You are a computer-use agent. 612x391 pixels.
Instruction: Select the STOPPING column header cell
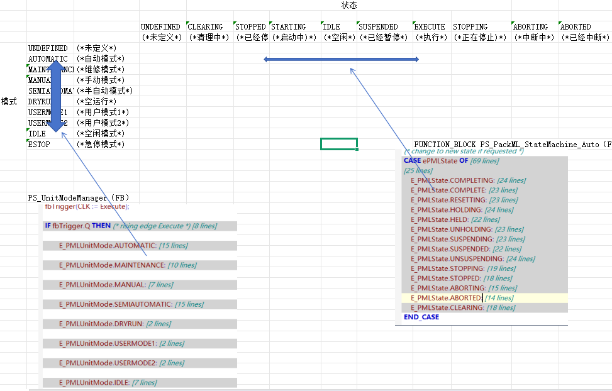pos(481,26)
